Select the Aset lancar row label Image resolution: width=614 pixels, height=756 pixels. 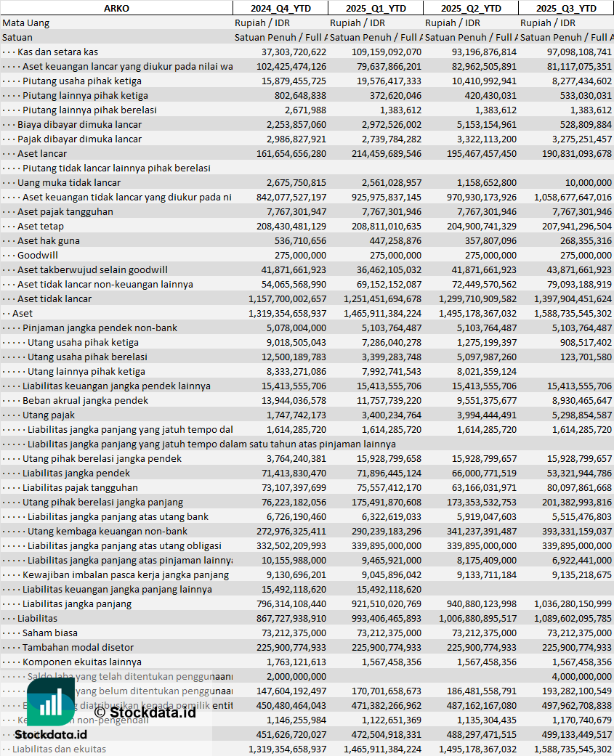(42, 154)
